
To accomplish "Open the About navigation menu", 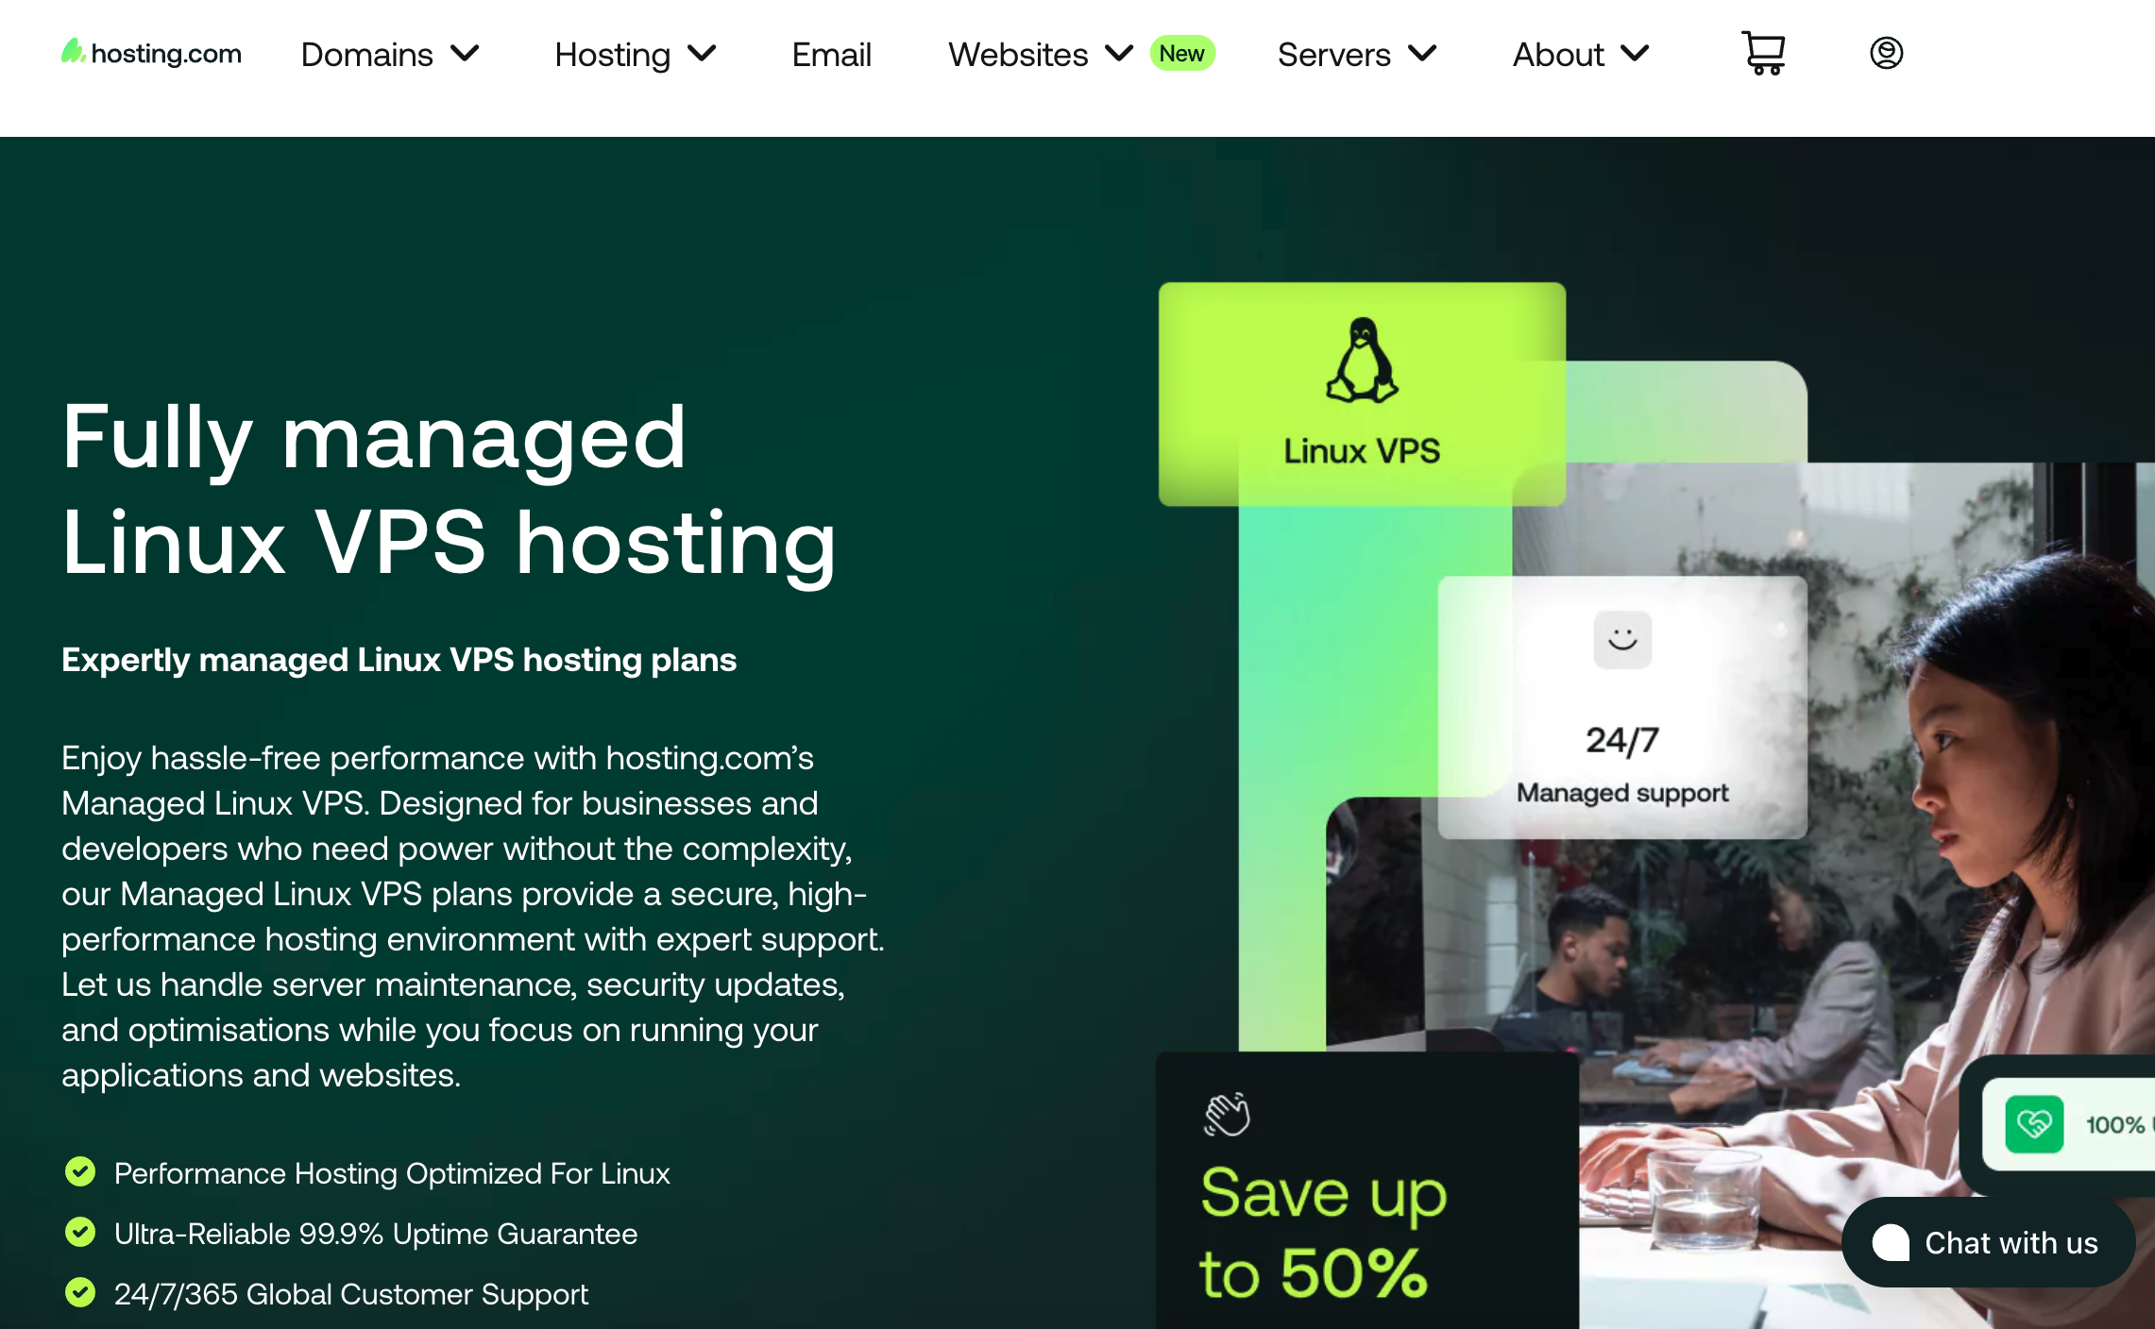I will point(1581,55).
